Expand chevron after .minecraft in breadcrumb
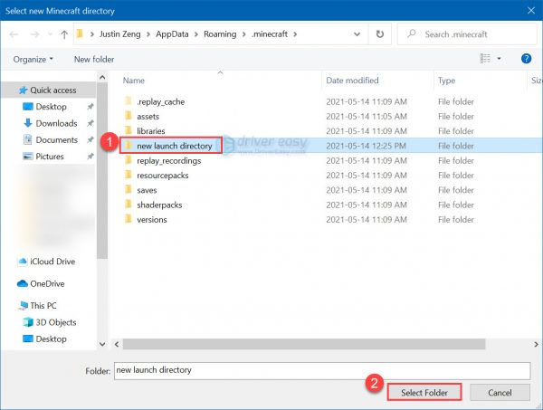Viewport: 543px width, 410px height. click(x=295, y=33)
